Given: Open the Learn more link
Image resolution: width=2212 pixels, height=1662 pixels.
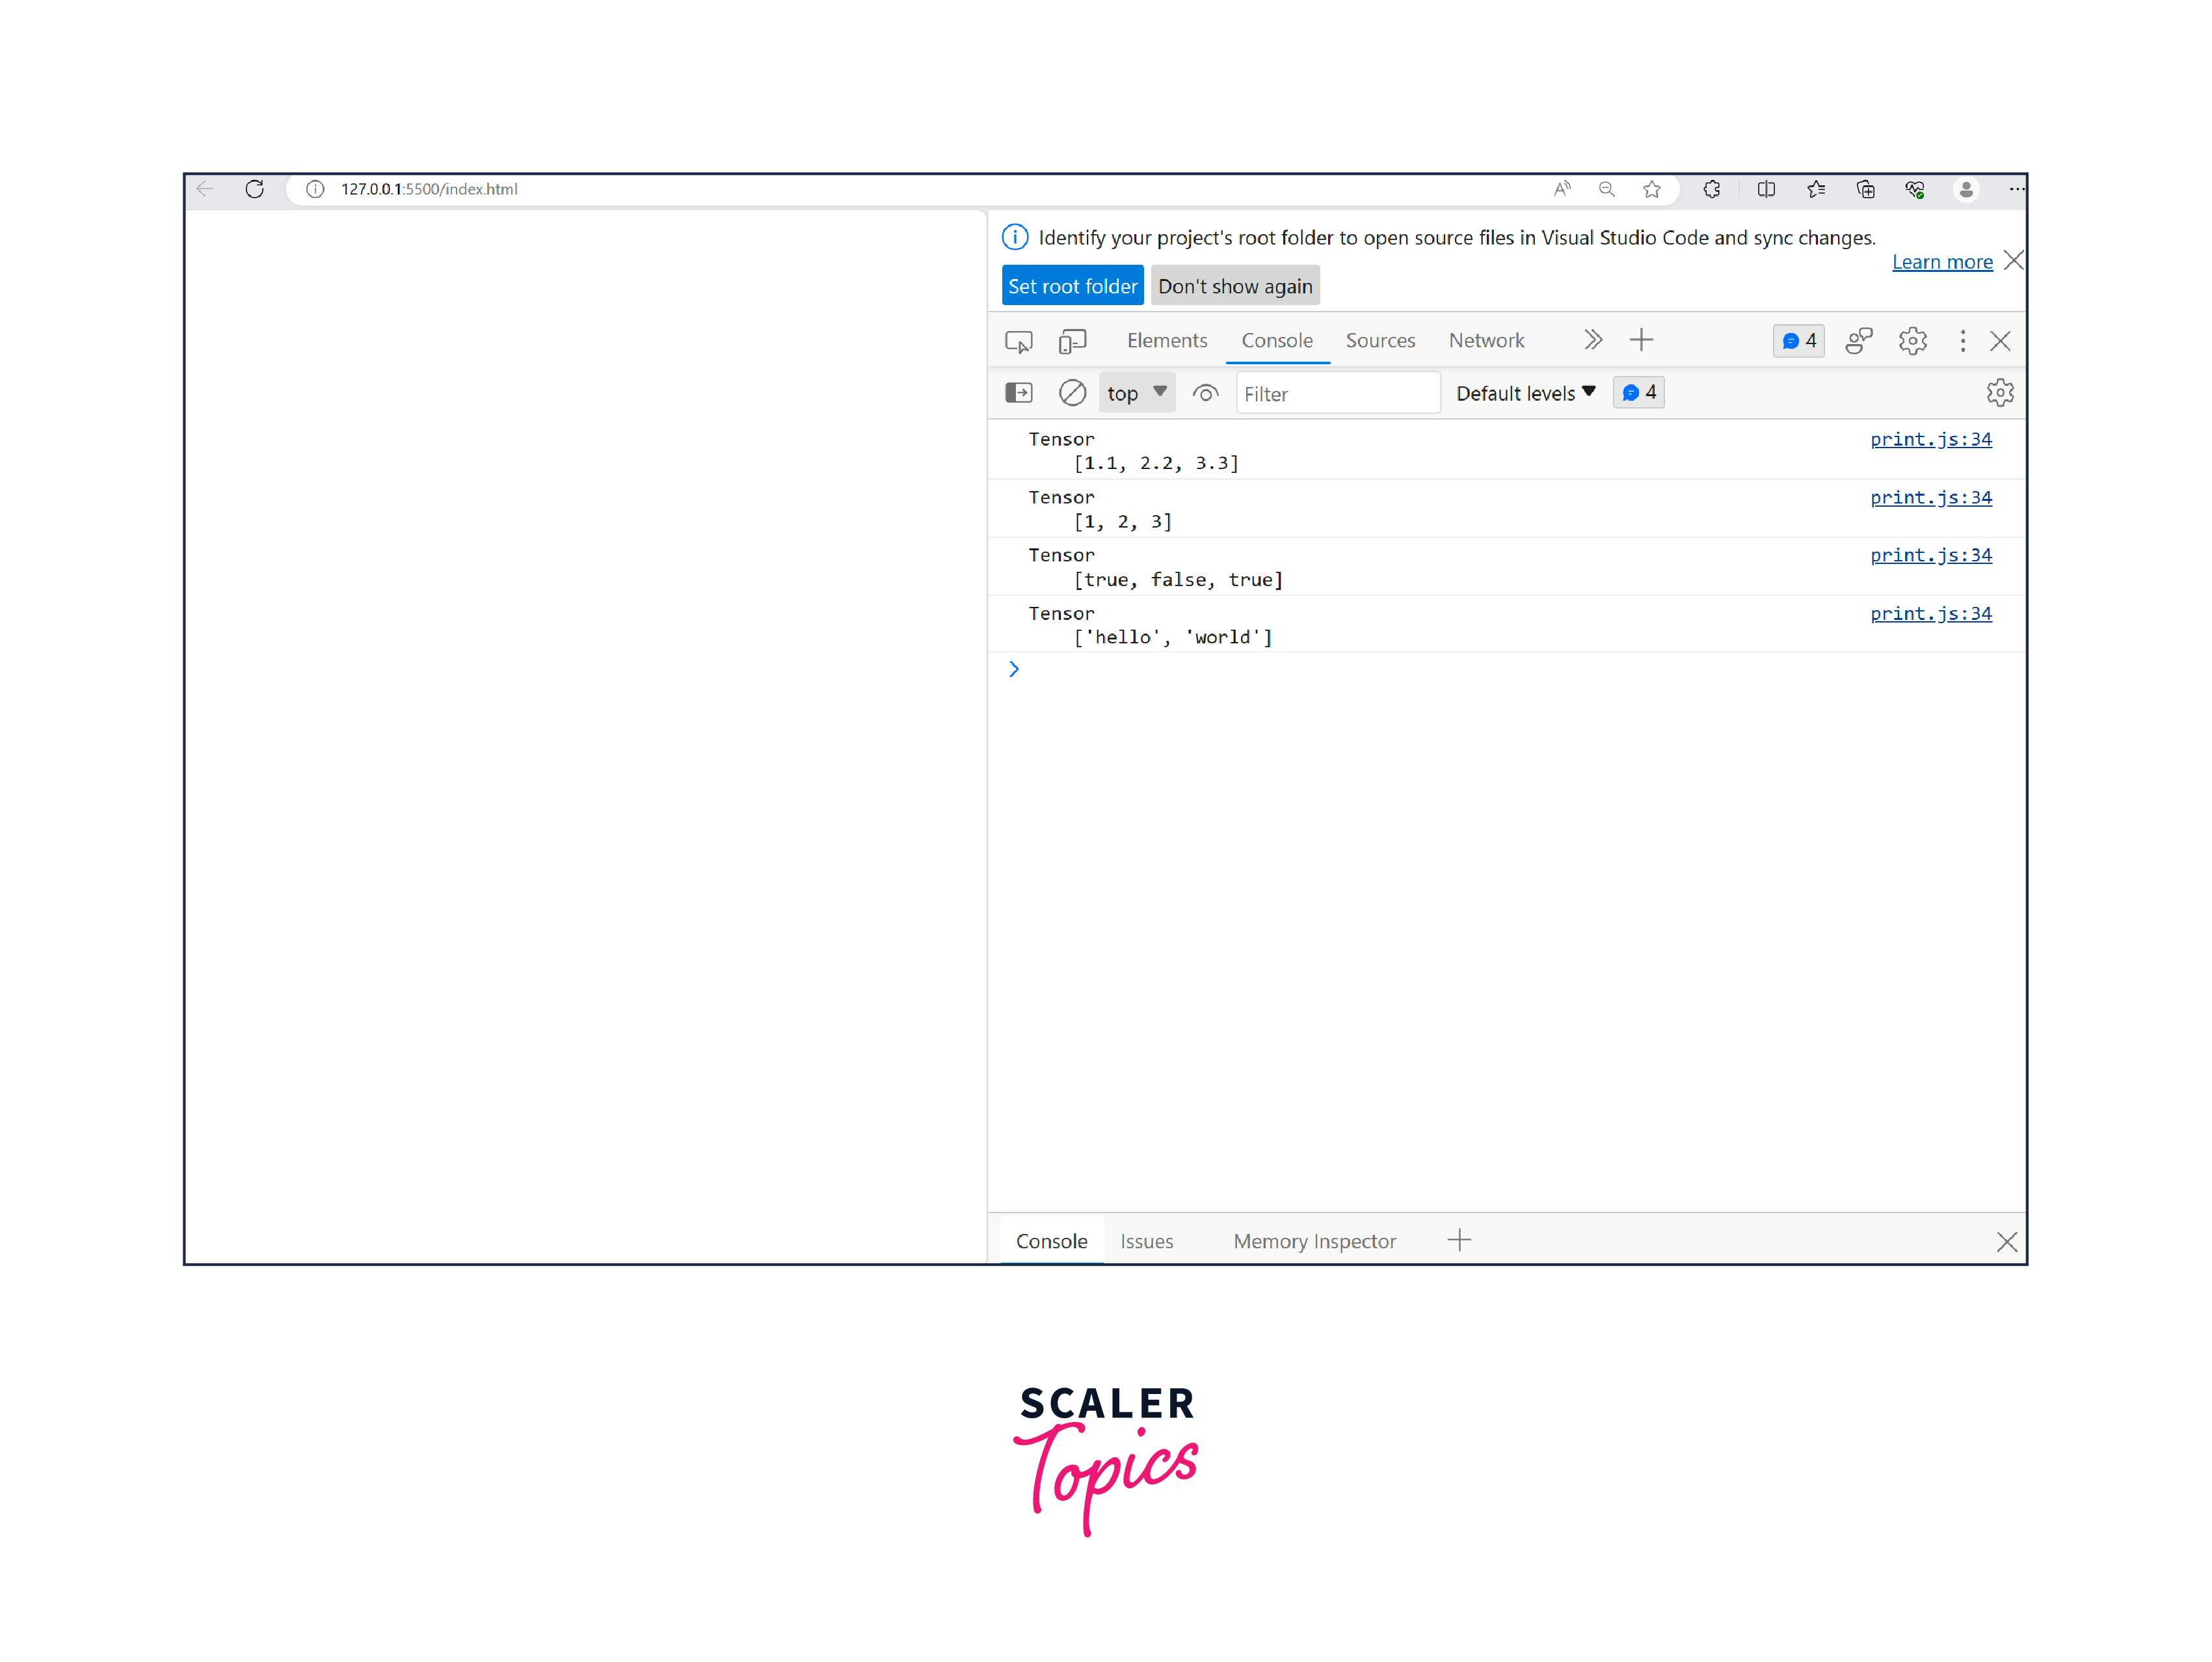Looking at the screenshot, I should [x=1941, y=262].
